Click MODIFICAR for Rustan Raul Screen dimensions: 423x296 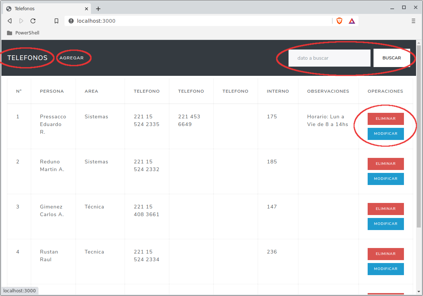pos(386,269)
